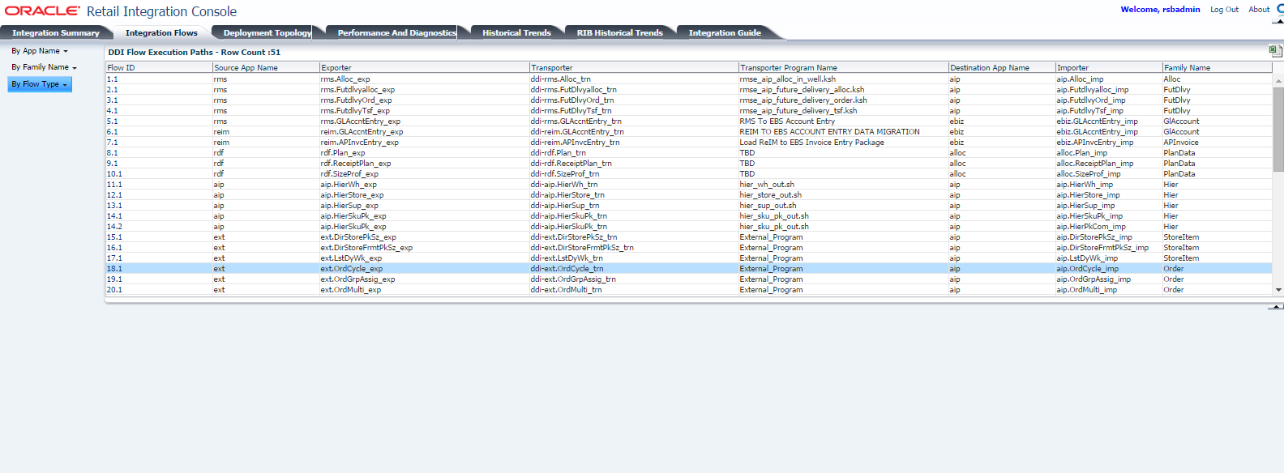1284x473 pixels.
Task: Click Transporter Program Name header
Action: tap(844, 68)
